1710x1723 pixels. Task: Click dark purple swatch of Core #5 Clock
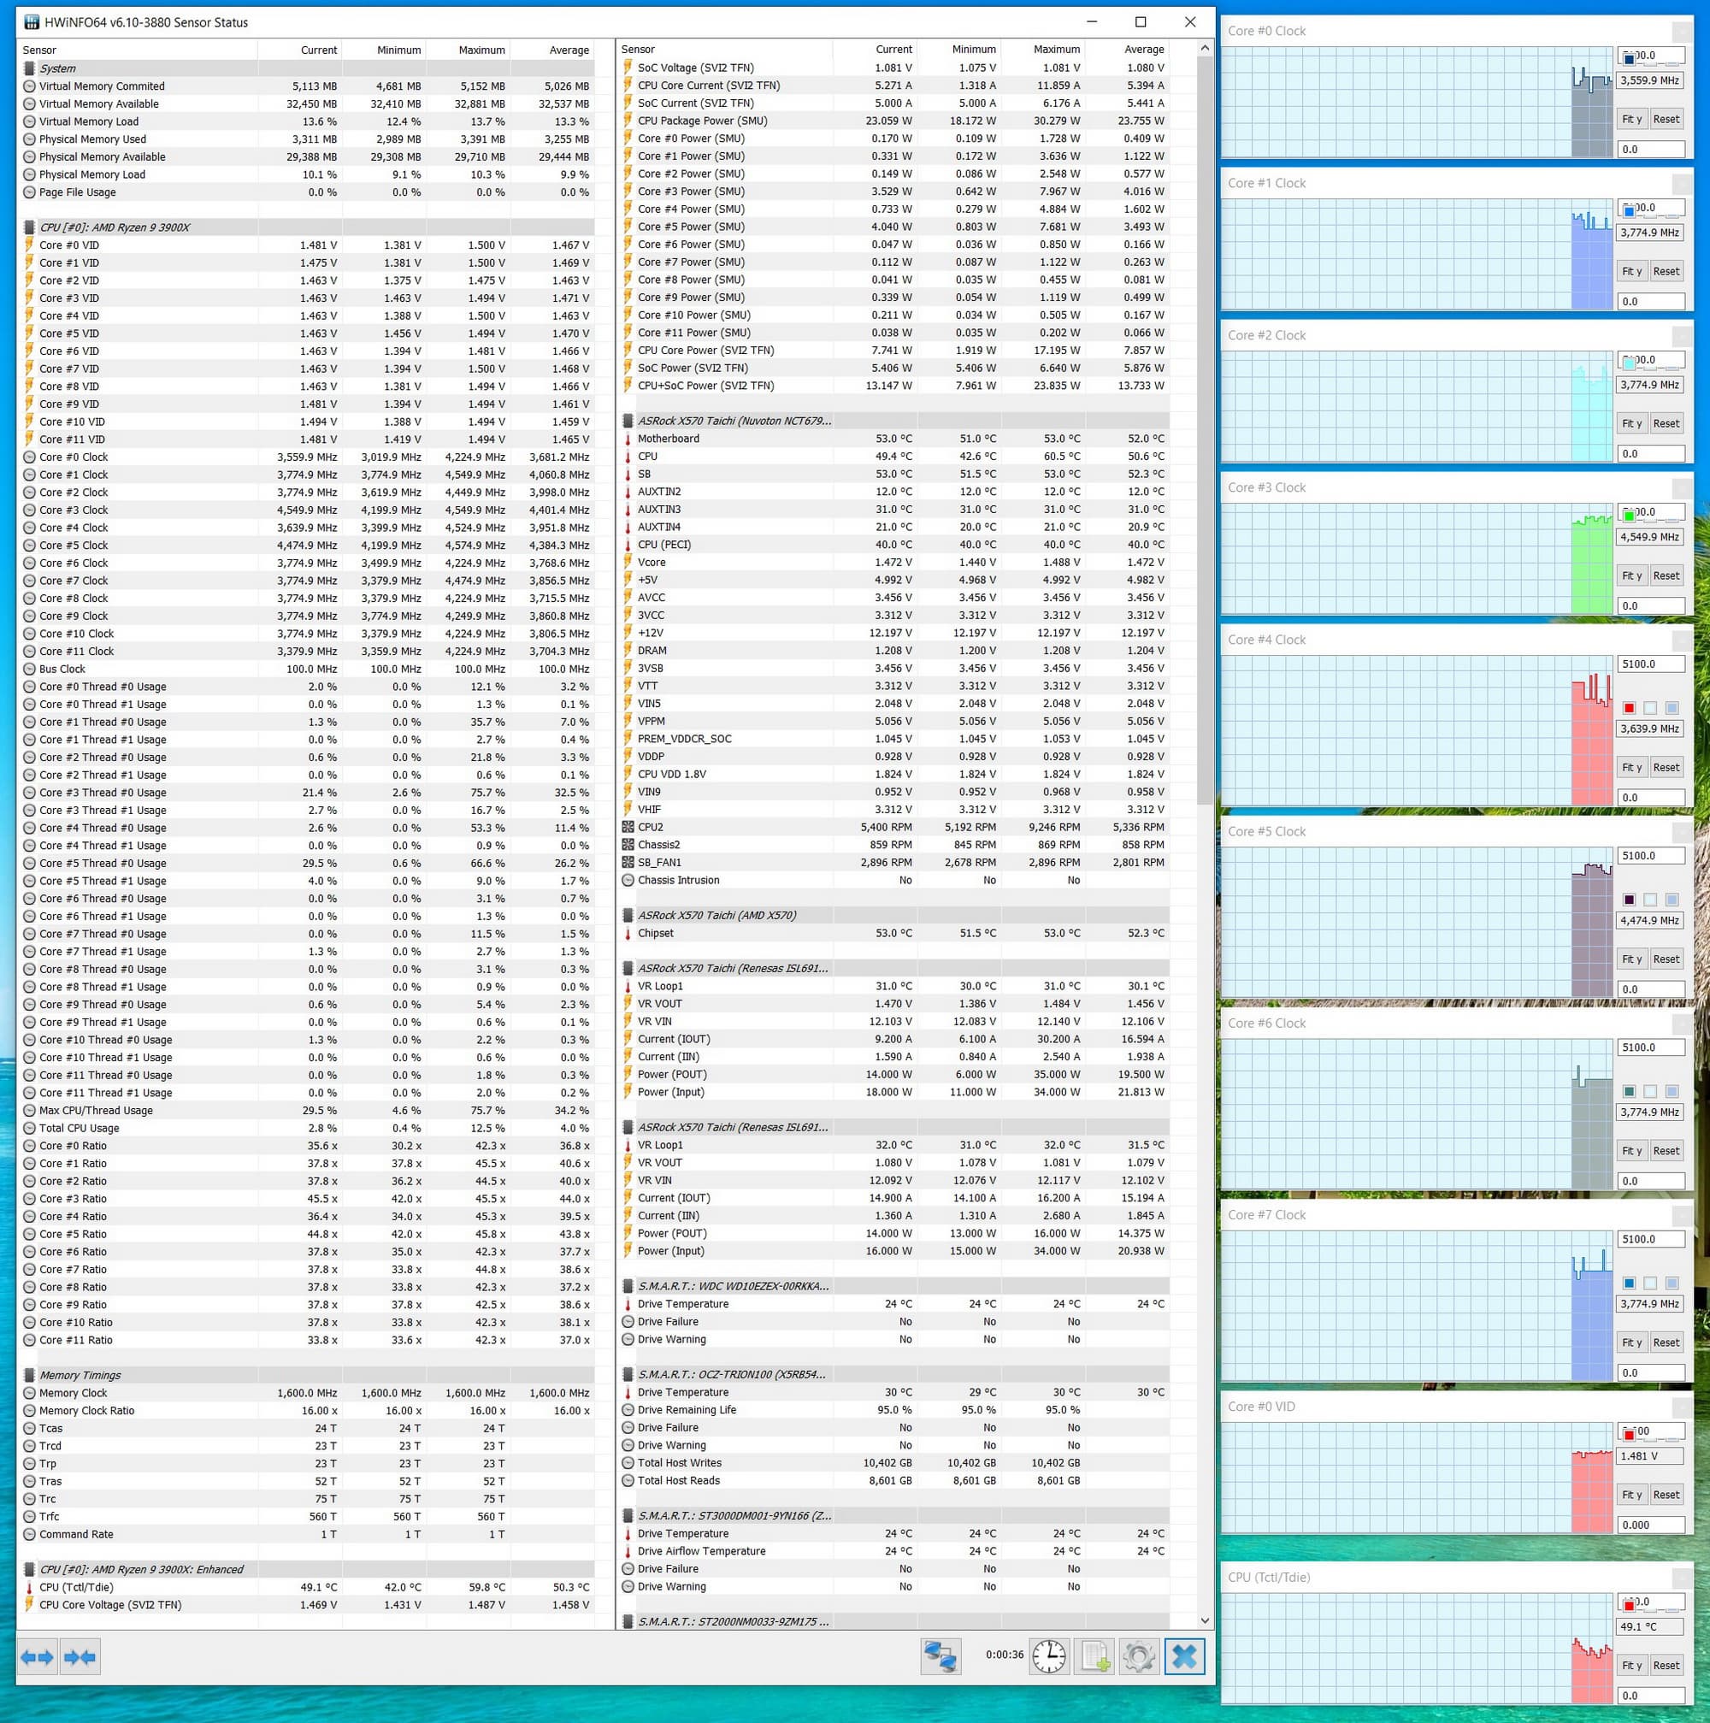coord(1629,900)
